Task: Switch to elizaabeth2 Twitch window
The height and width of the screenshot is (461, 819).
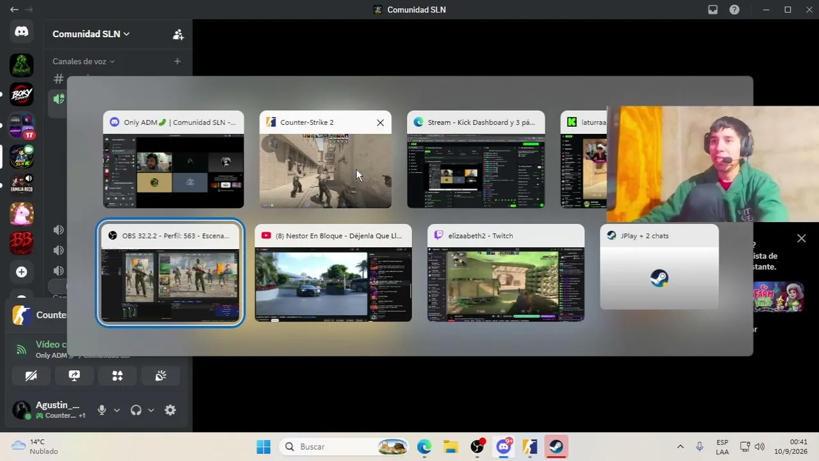Action: point(506,273)
